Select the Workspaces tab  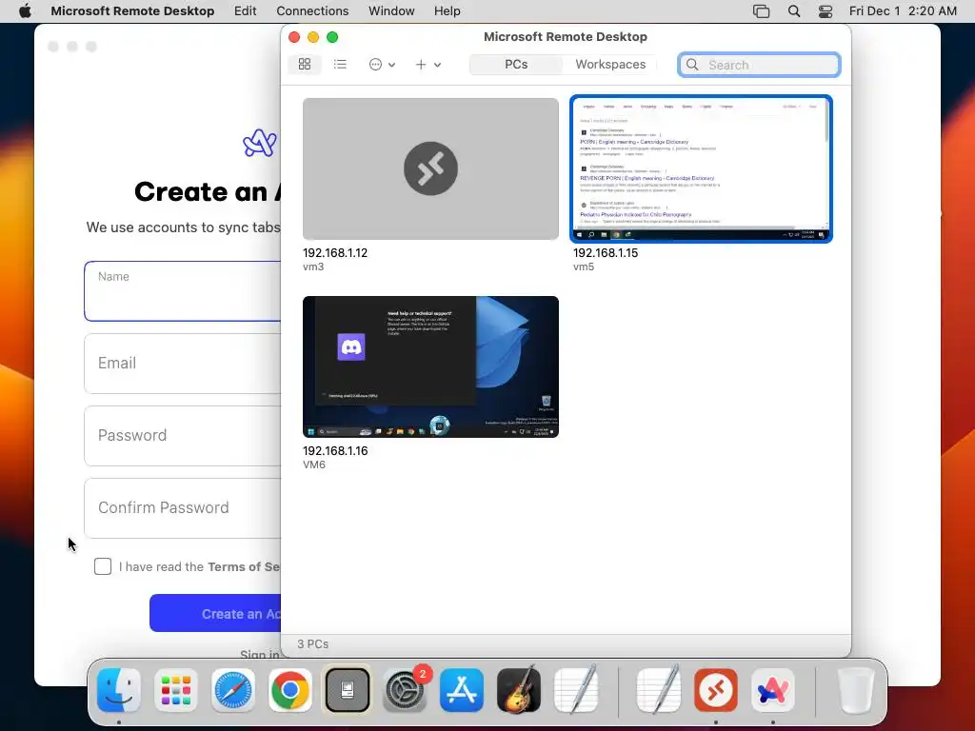[x=610, y=65]
